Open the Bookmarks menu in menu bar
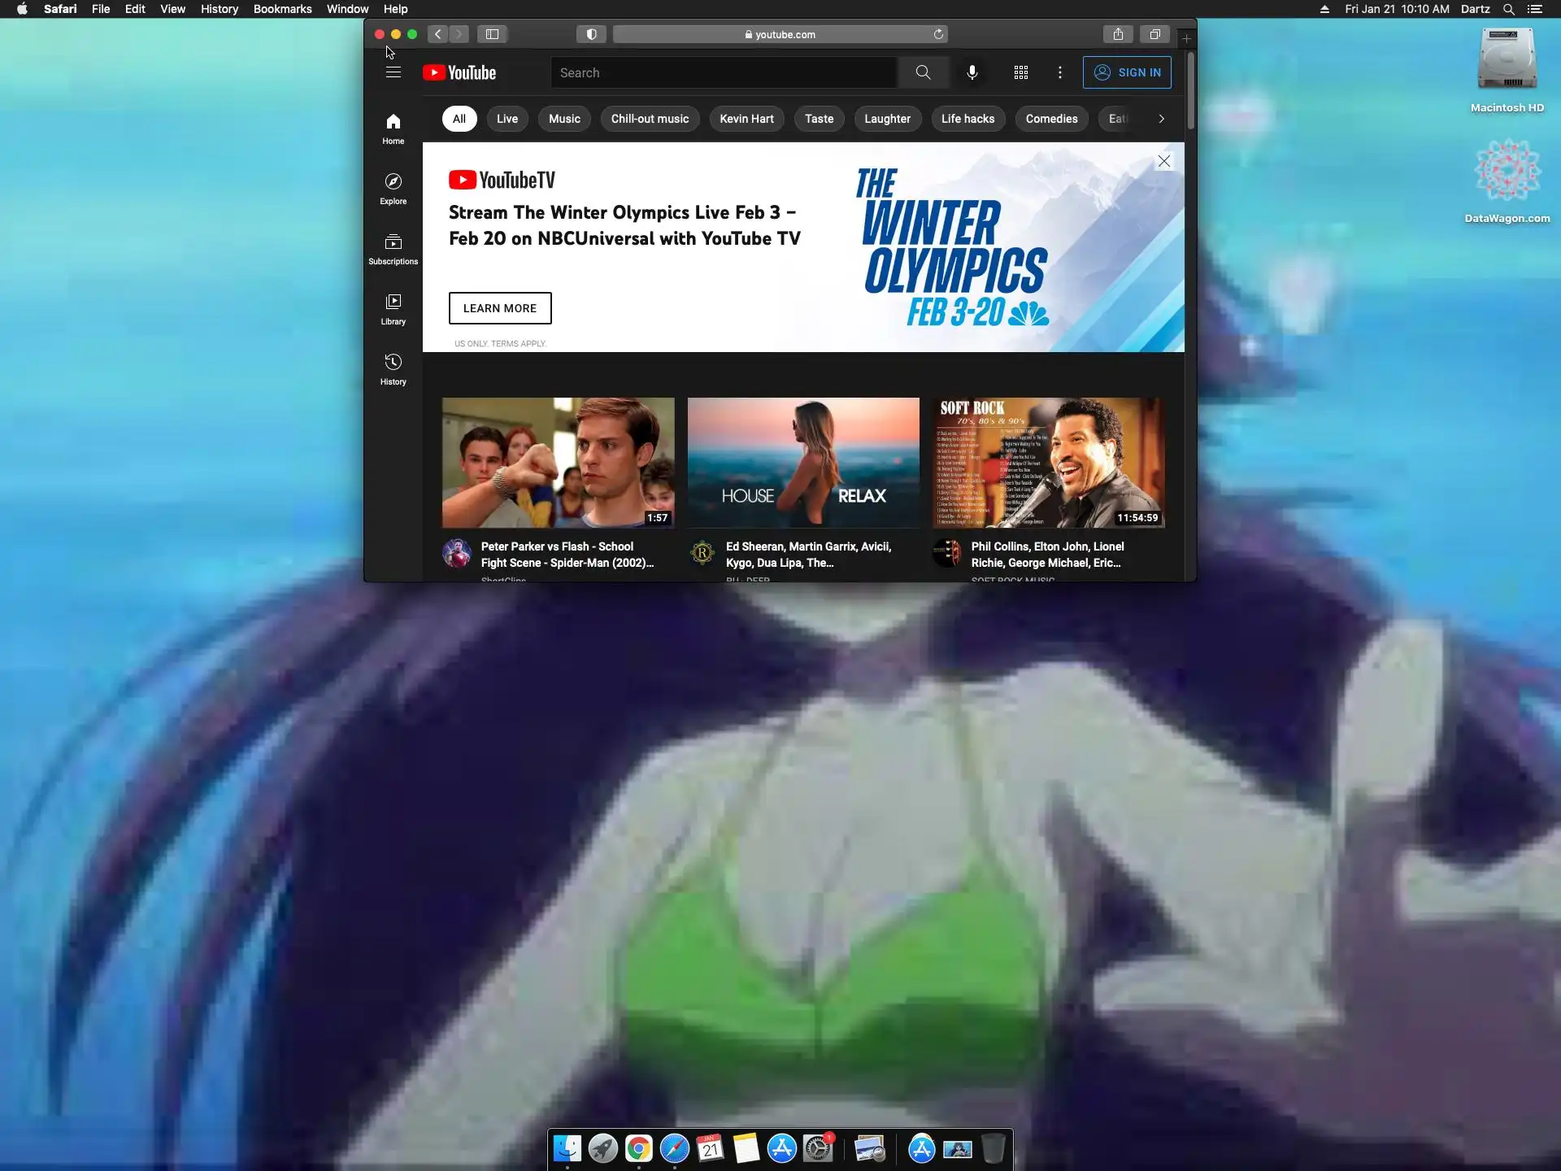The height and width of the screenshot is (1171, 1561). (282, 9)
